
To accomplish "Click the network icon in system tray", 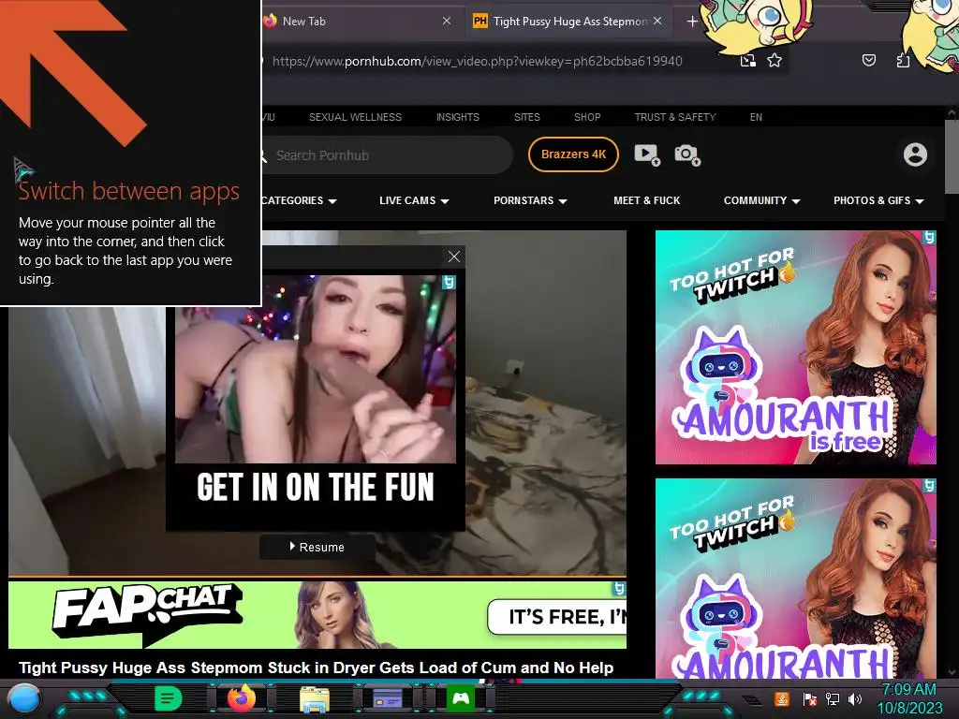I will click(x=833, y=698).
